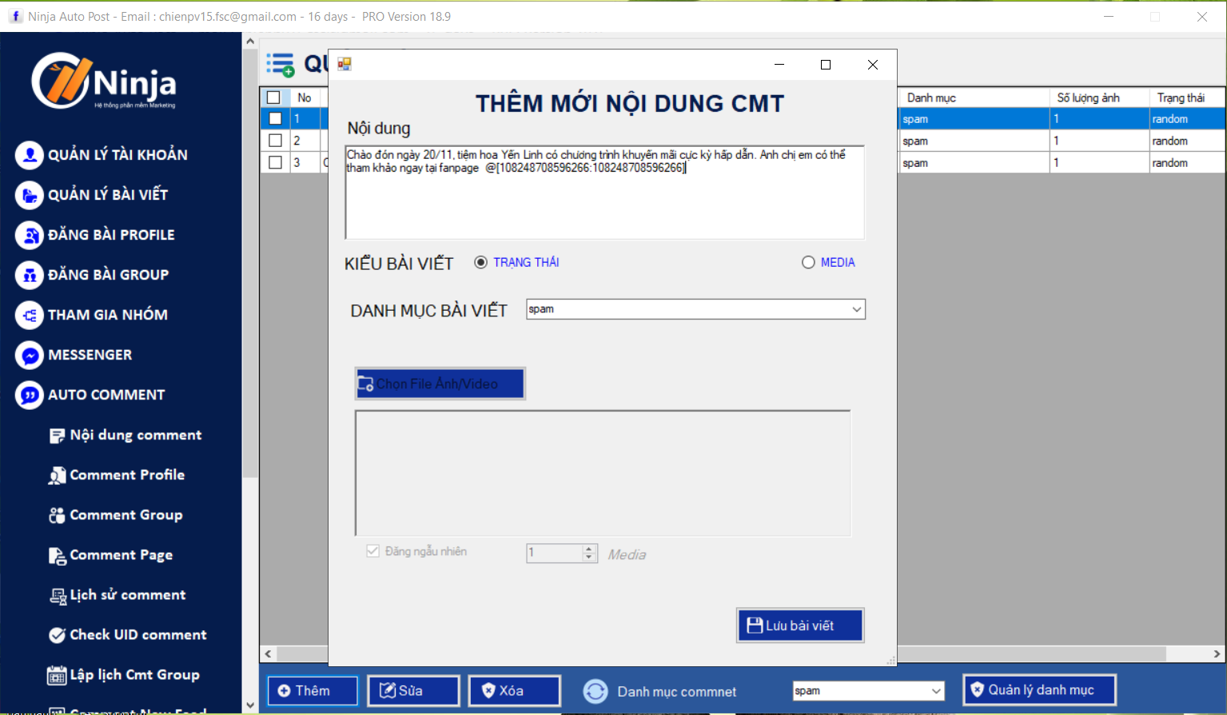Open Quản lý tài khoản menu
Screen dimensions: 1227x715
tap(118, 155)
